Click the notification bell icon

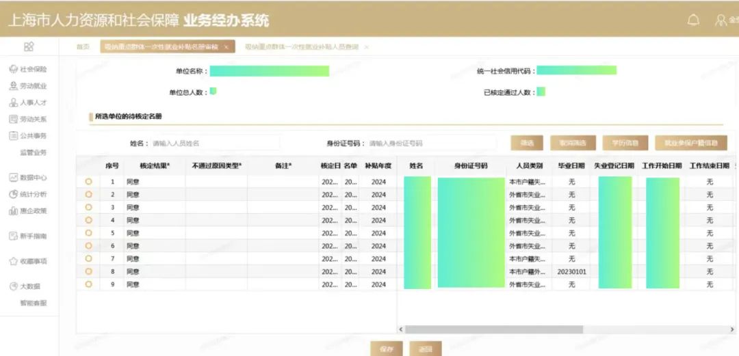point(693,20)
